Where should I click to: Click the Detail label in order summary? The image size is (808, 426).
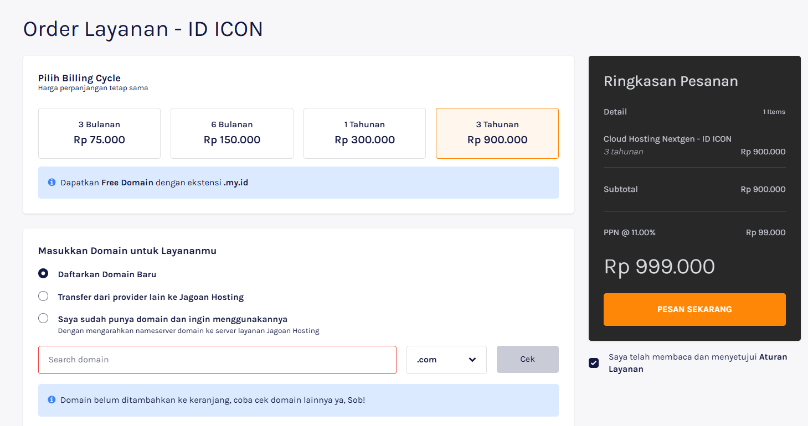click(x=615, y=112)
